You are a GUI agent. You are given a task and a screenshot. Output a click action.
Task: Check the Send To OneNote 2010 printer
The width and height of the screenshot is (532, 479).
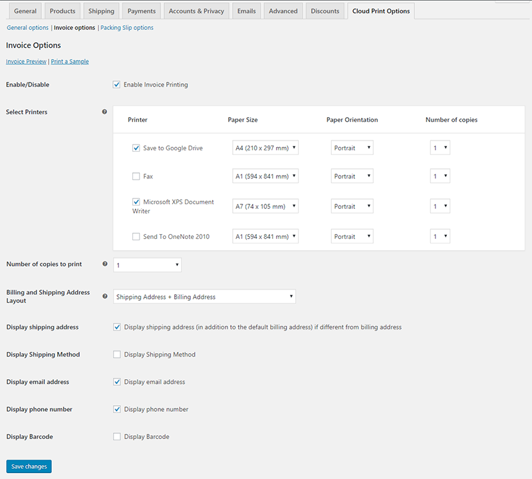tap(136, 237)
